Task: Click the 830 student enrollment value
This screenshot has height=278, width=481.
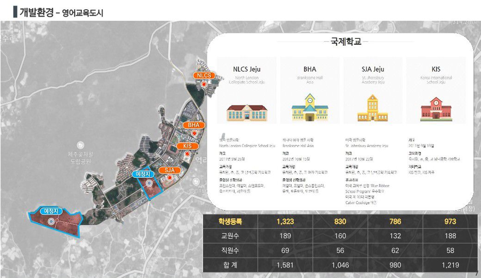Action: 340,221
